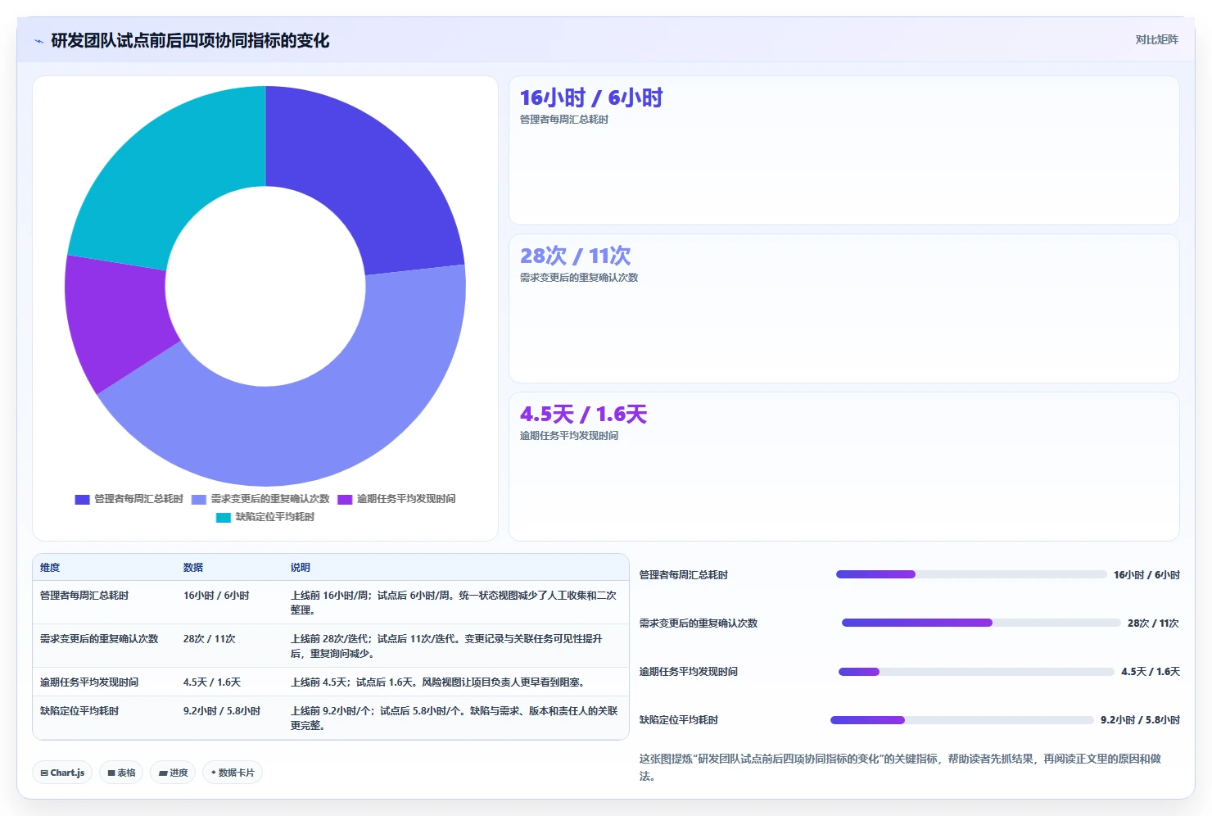
Task: Open the 28次 / 11次 metric card
Action: (x=843, y=309)
